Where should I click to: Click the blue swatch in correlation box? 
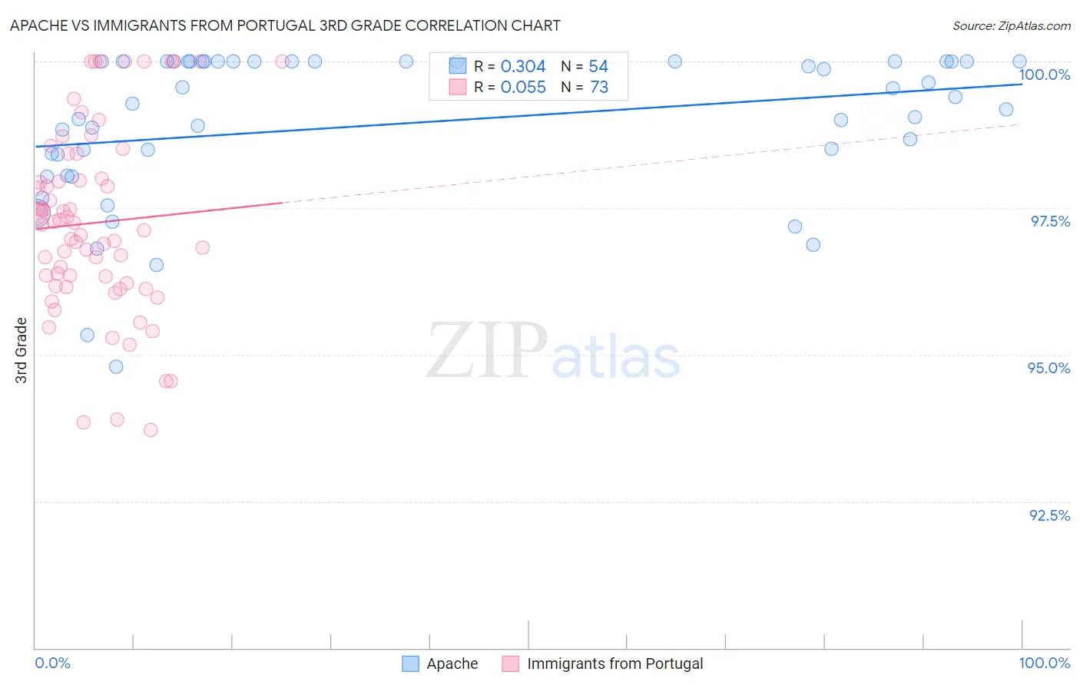458,66
